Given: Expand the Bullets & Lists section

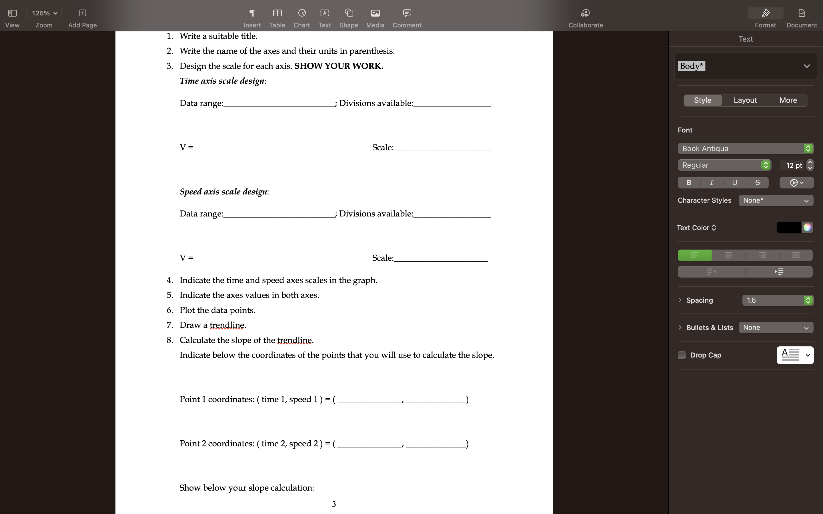Looking at the screenshot, I should [680, 327].
